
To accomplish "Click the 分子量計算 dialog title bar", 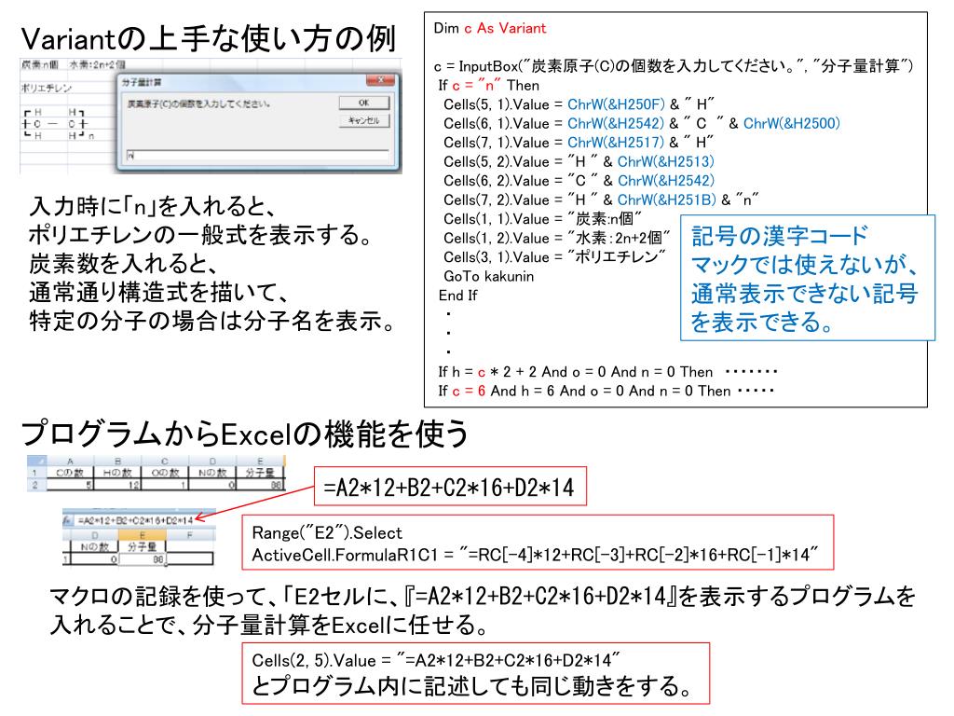I will coord(243,82).
